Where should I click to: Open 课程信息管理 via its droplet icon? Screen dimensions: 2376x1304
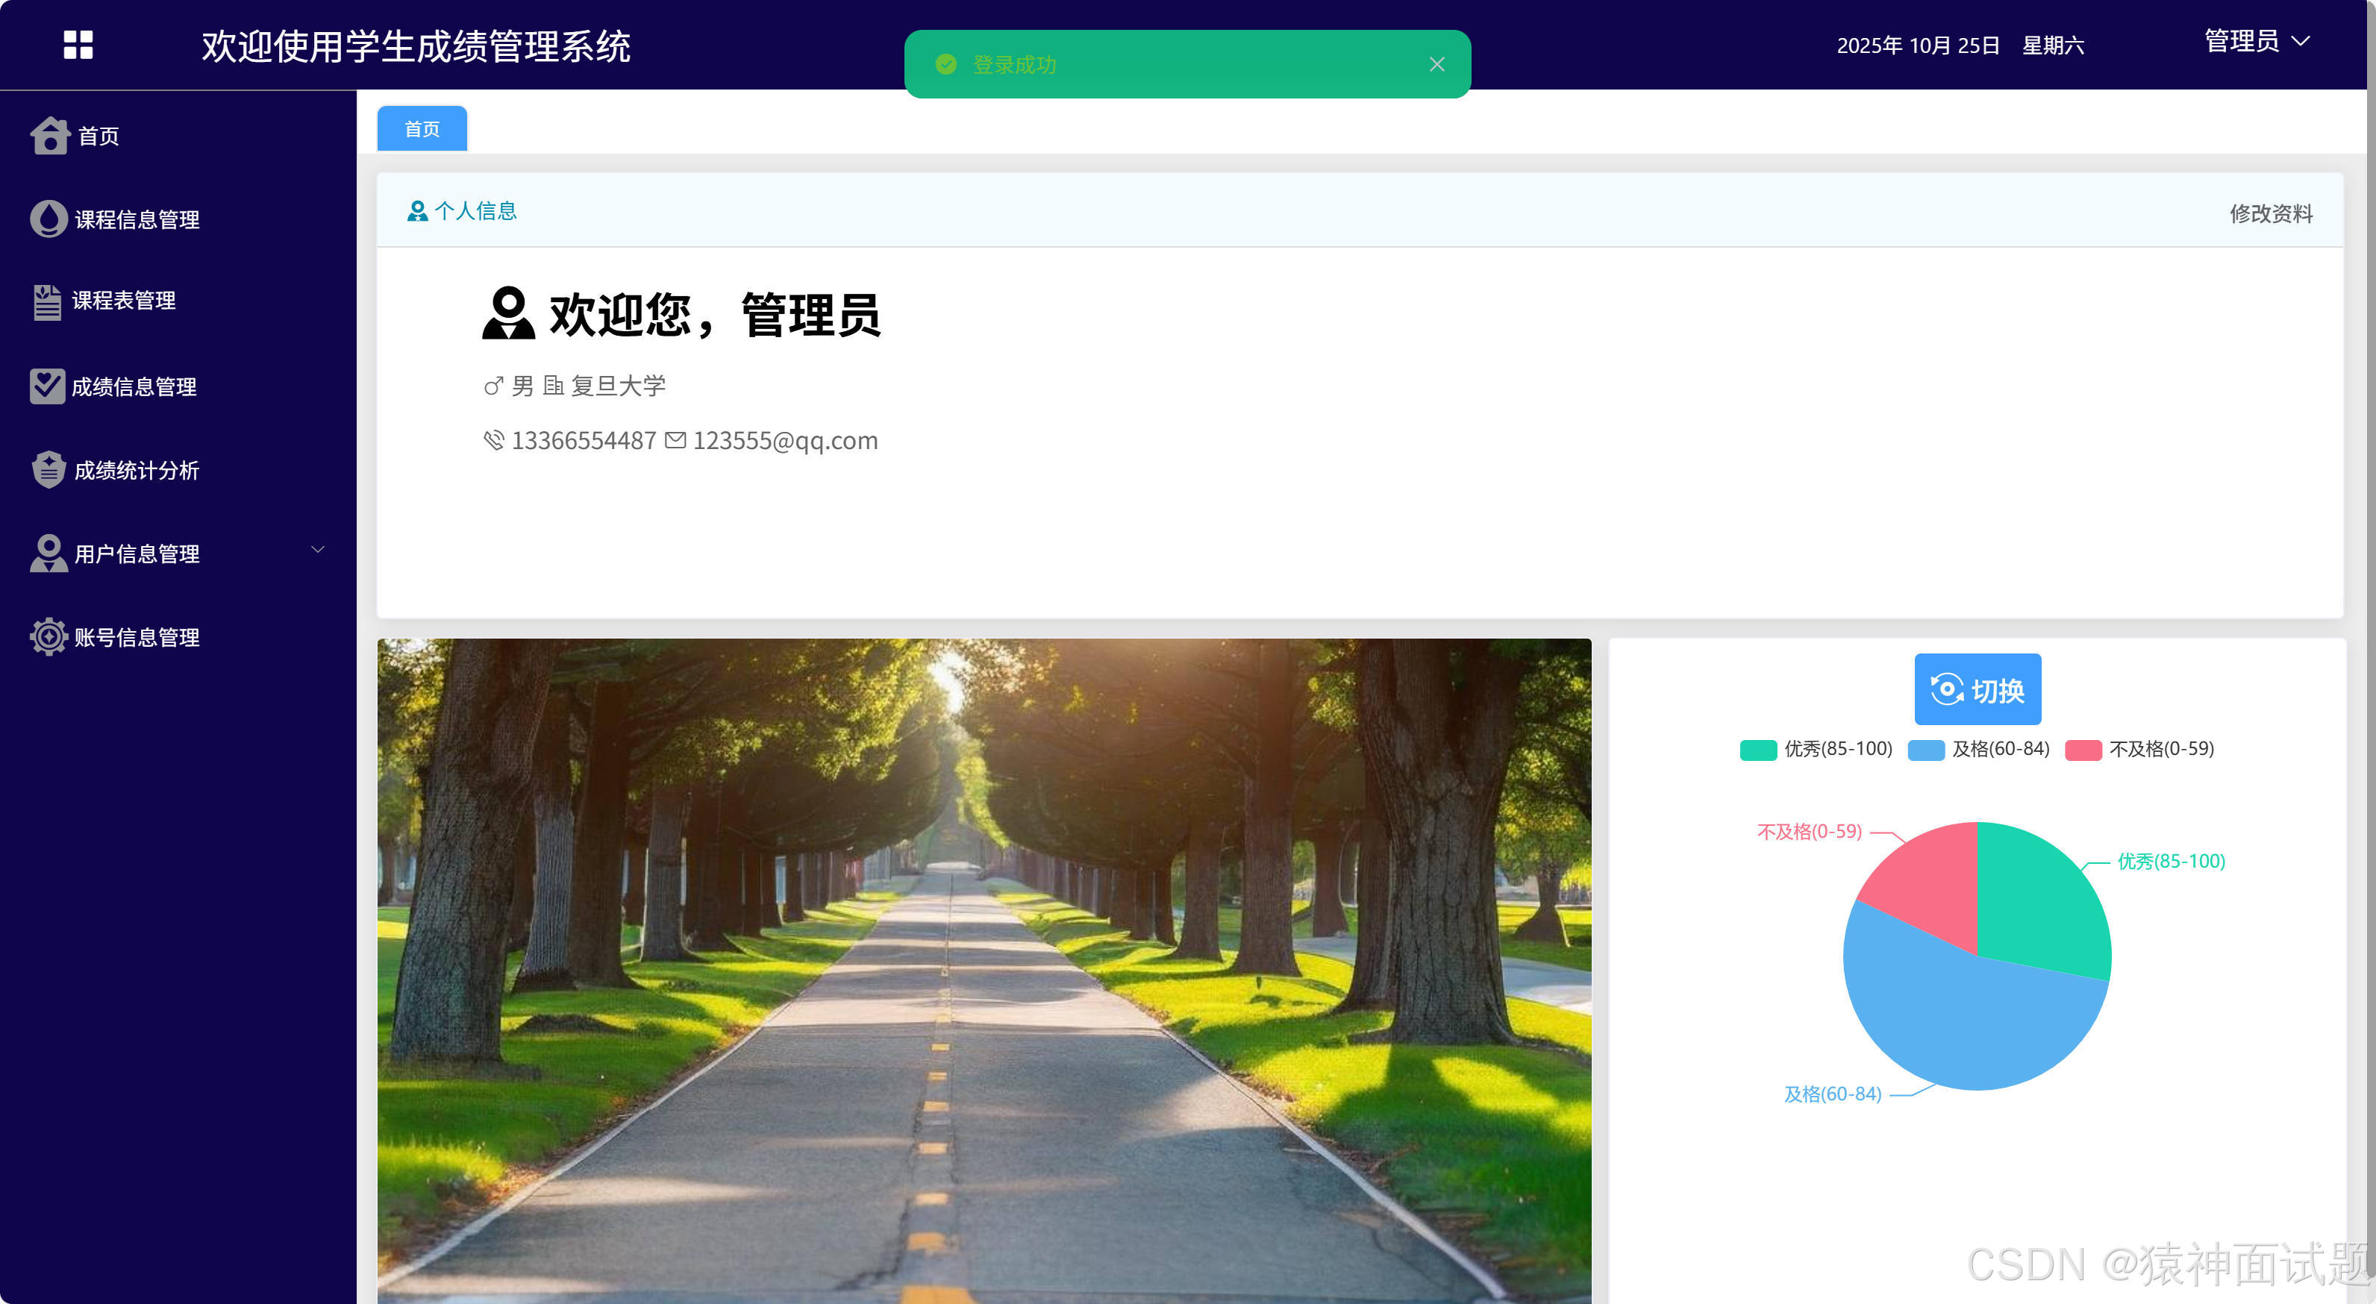click(x=50, y=219)
